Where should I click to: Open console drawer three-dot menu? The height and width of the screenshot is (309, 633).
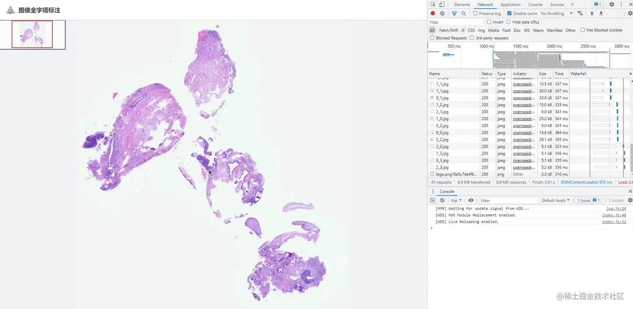click(x=433, y=192)
